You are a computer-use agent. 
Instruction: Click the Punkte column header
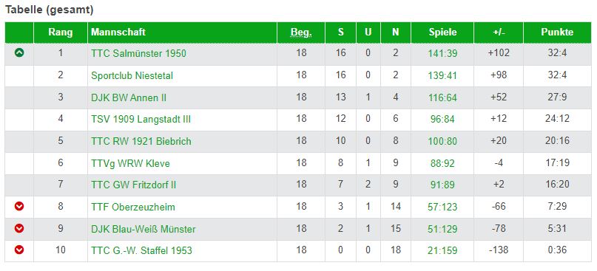point(557,32)
